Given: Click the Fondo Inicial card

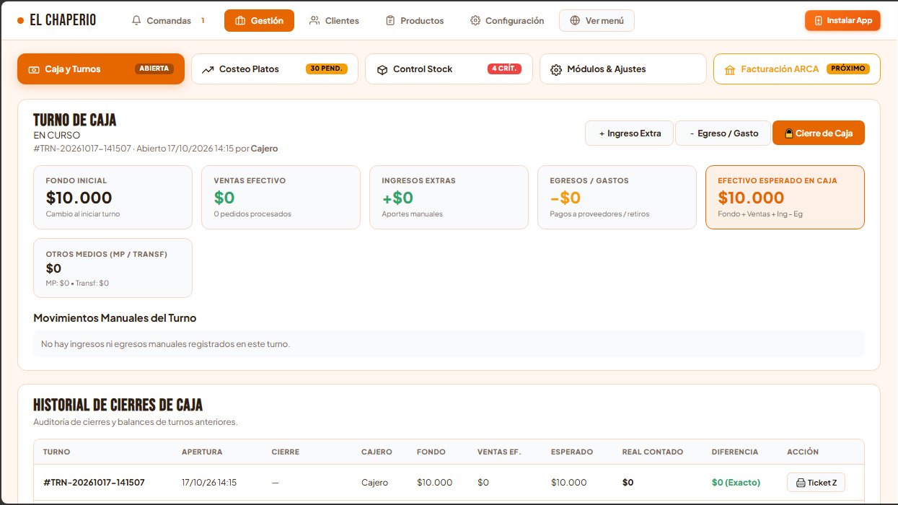Looking at the screenshot, I should 113,198.
